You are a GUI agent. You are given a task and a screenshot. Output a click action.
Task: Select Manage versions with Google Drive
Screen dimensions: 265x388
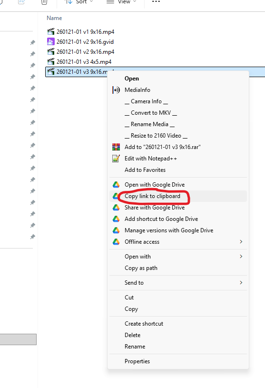[178, 230]
